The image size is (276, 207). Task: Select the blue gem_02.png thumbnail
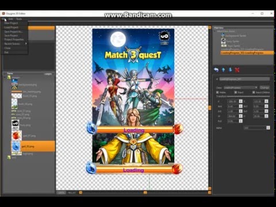pos(17,147)
